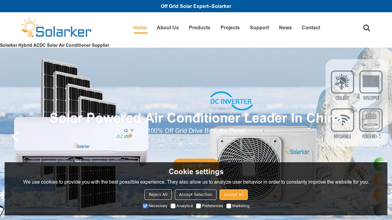Advance to next slide arrow

[x=376, y=136]
